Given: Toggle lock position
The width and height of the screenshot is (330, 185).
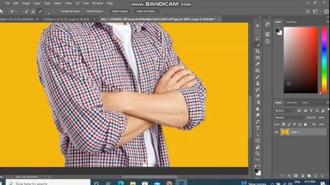Looking at the screenshot, I should pos(294,124).
